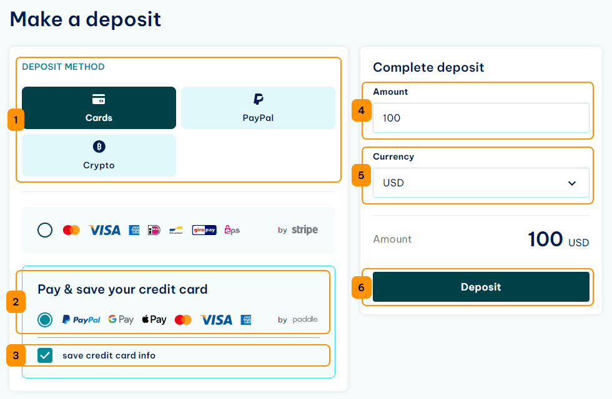The height and width of the screenshot is (399, 612).
Task: Click the Google Pay logo
Action: (x=121, y=319)
